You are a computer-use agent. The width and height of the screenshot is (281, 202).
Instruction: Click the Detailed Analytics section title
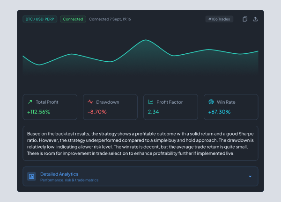[59, 174]
